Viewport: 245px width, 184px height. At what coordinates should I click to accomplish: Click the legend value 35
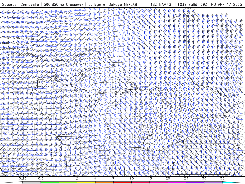click(222, 178)
